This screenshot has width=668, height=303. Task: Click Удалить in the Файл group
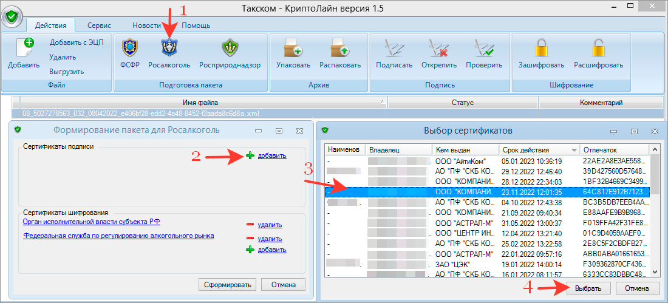63,56
